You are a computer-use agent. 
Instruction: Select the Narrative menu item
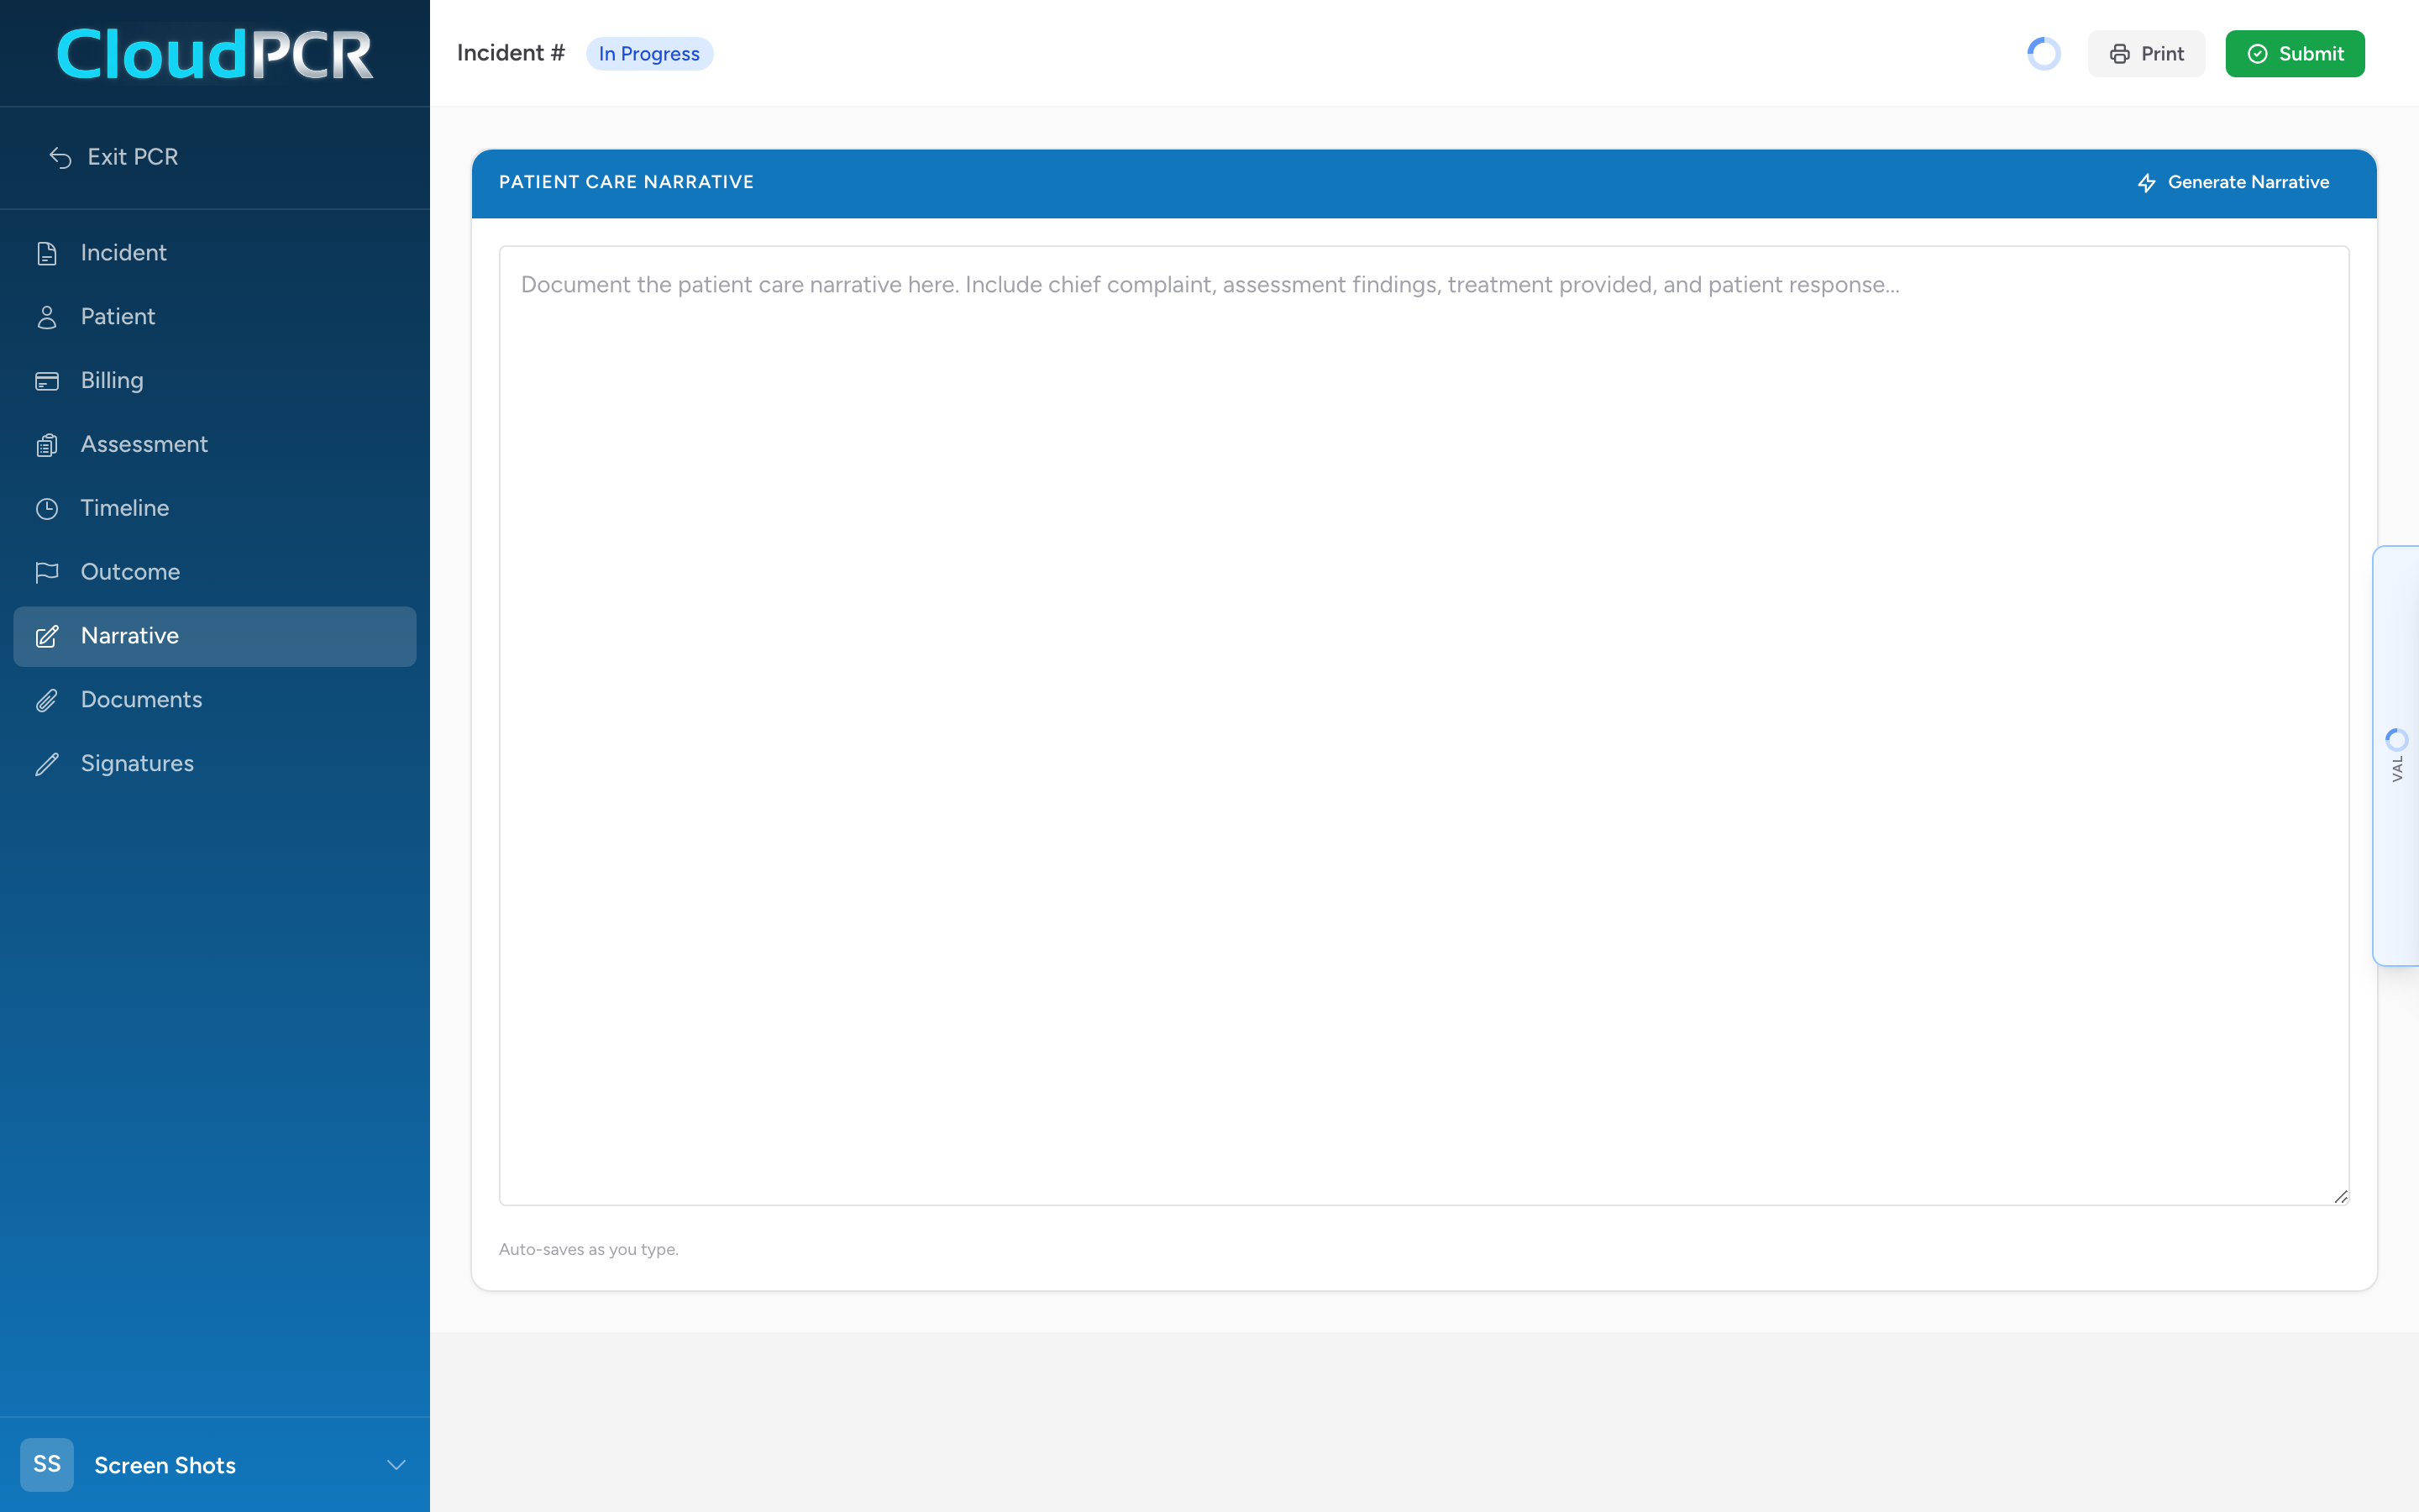[x=215, y=636]
